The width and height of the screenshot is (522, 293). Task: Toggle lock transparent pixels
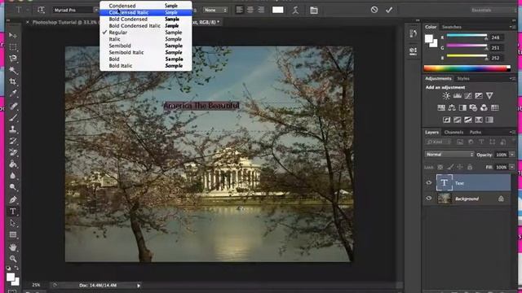(x=440, y=167)
